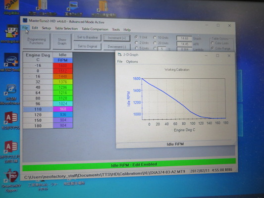
Task: Click the -16 degree row header
Action: coord(38,65)
